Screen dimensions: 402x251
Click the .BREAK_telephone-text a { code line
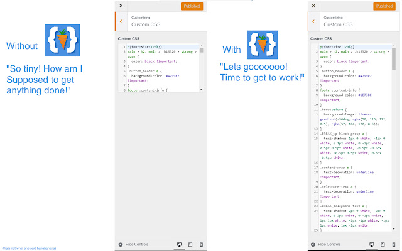coord(344,206)
